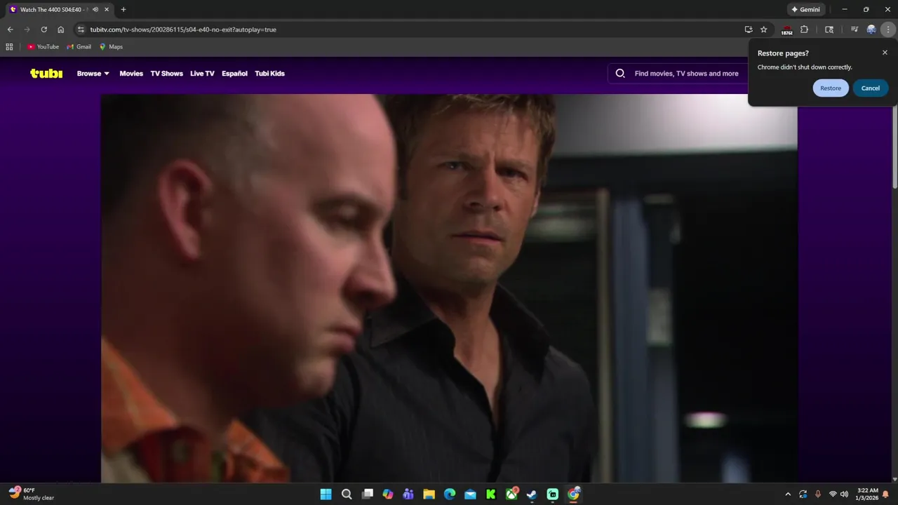Open a new tab with plus button
The height and width of the screenshot is (505, 898).
tap(123, 10)
